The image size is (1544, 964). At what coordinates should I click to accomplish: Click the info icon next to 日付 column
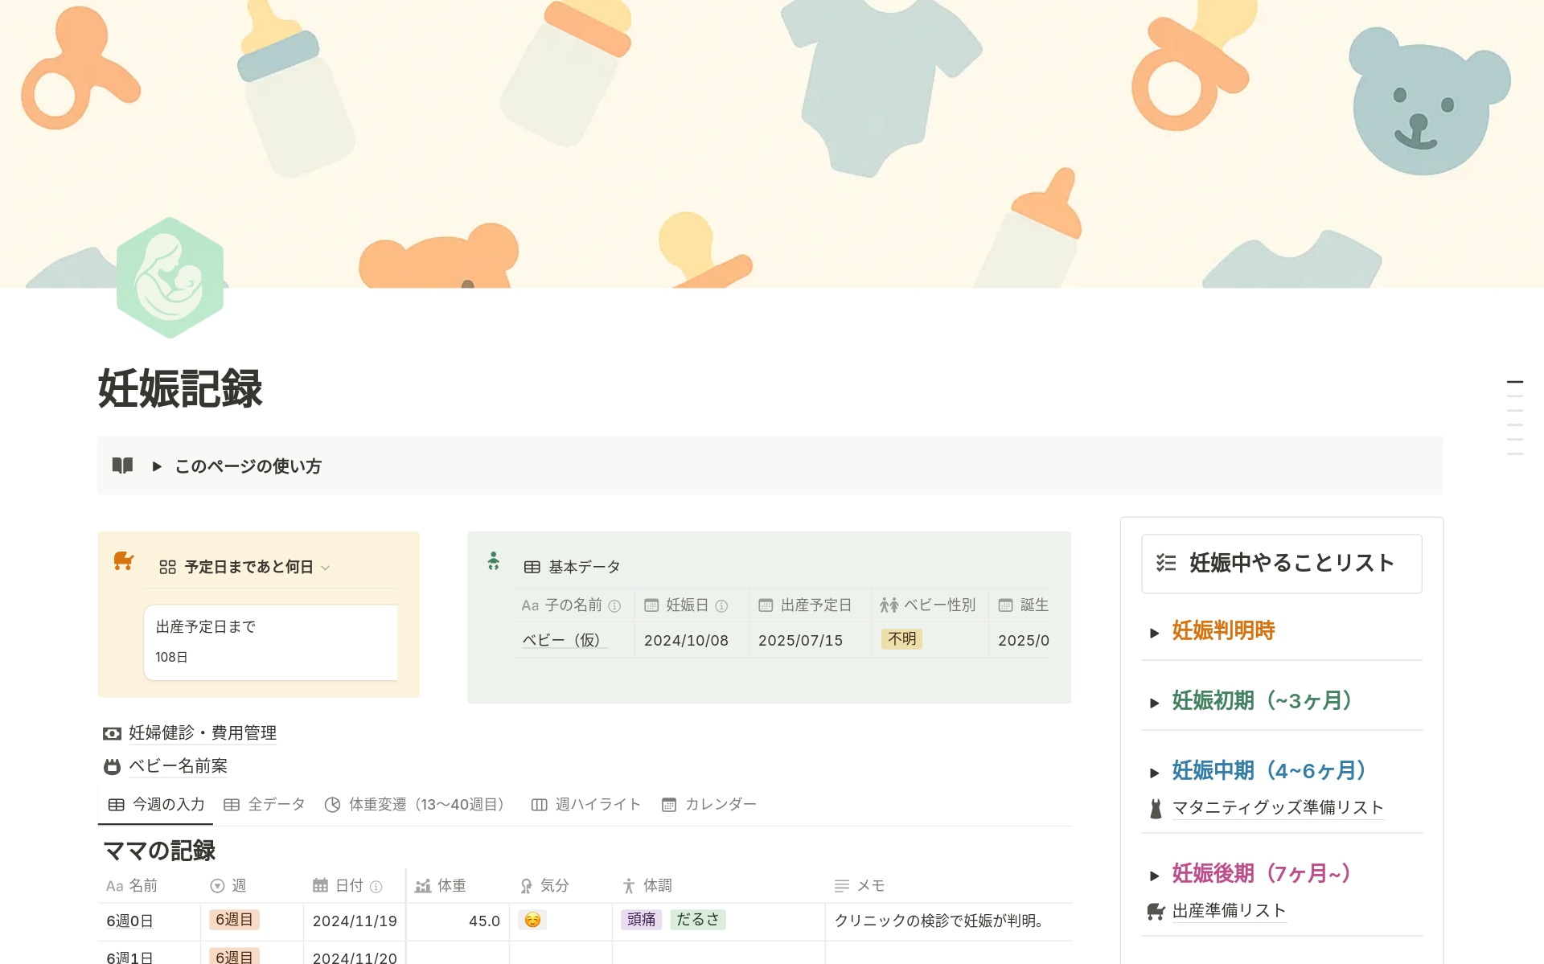pyautogui.click(x=376, y=887)
